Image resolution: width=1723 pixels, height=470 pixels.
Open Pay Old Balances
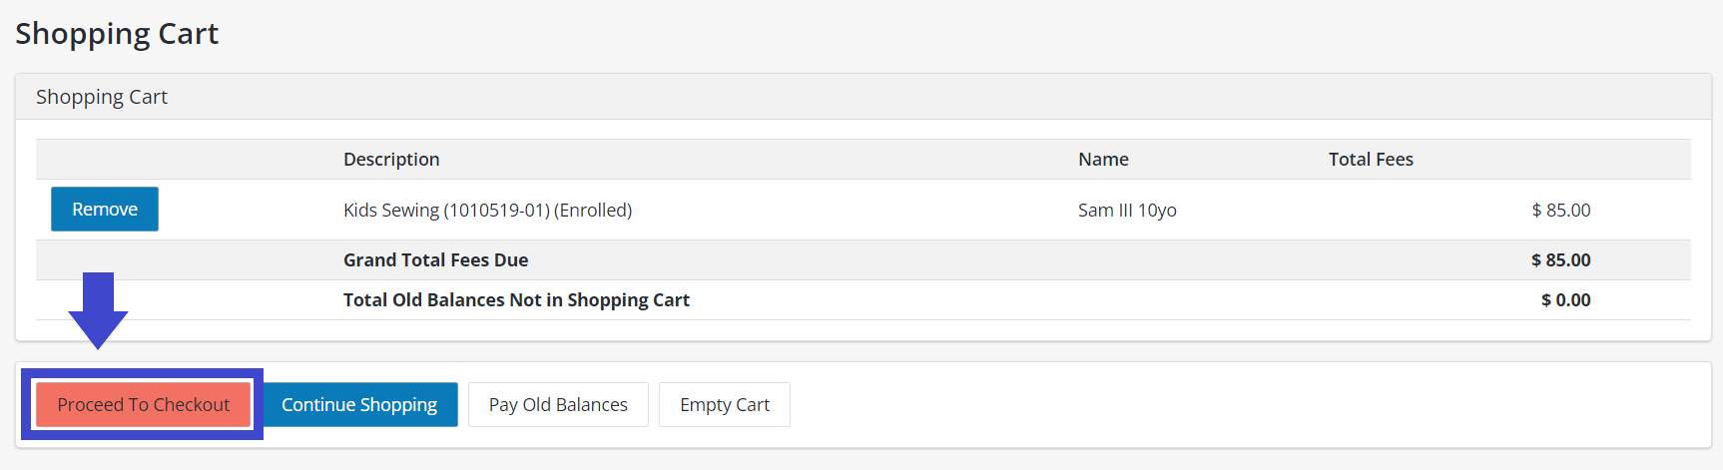[558, 404]
